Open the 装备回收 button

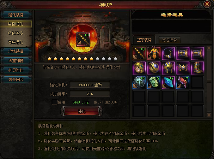coord(16,79)
